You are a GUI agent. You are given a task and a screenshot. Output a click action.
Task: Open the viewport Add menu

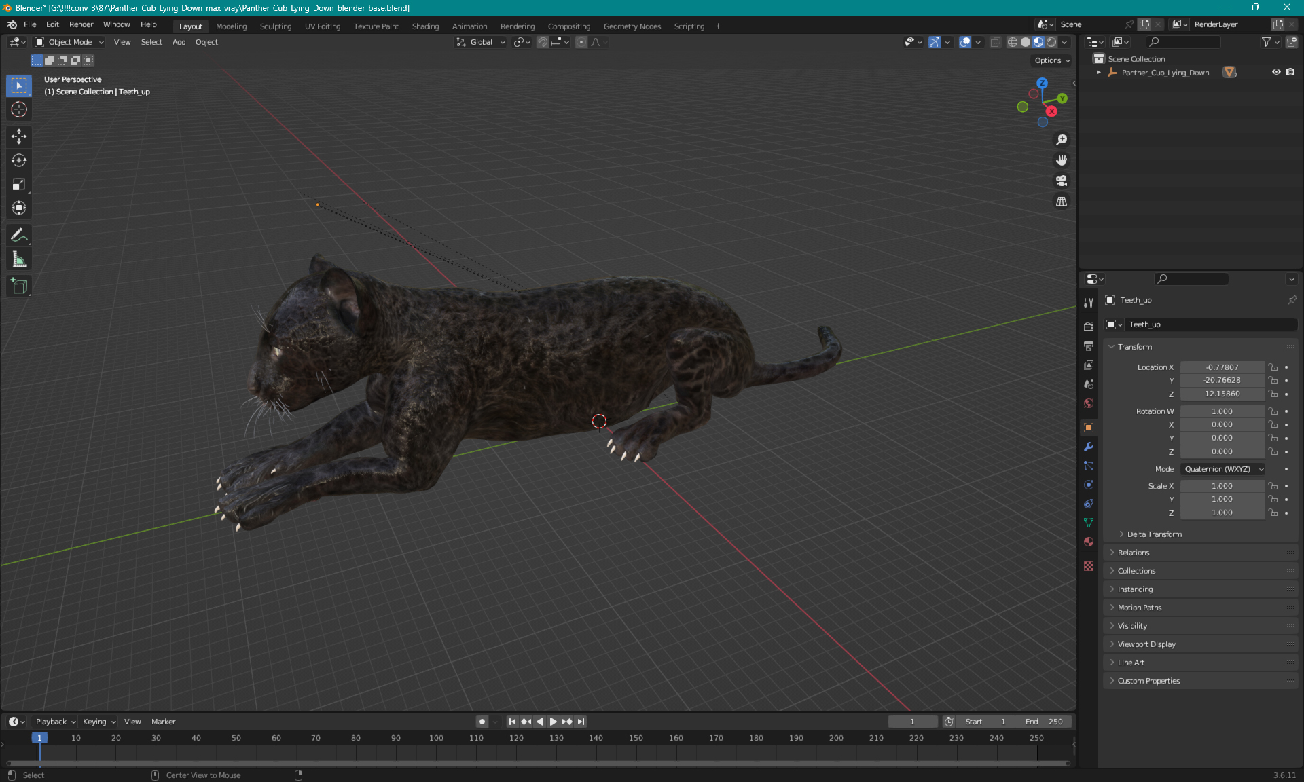(x=179, y=42)
